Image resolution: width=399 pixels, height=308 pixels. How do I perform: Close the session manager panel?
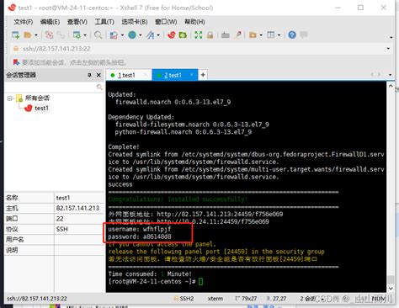[98, 75]
